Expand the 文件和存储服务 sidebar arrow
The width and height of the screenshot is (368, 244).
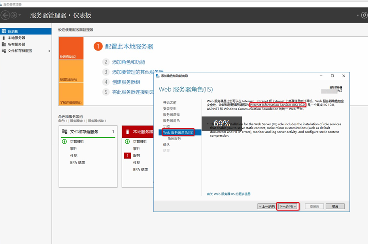tap(49, 51)
